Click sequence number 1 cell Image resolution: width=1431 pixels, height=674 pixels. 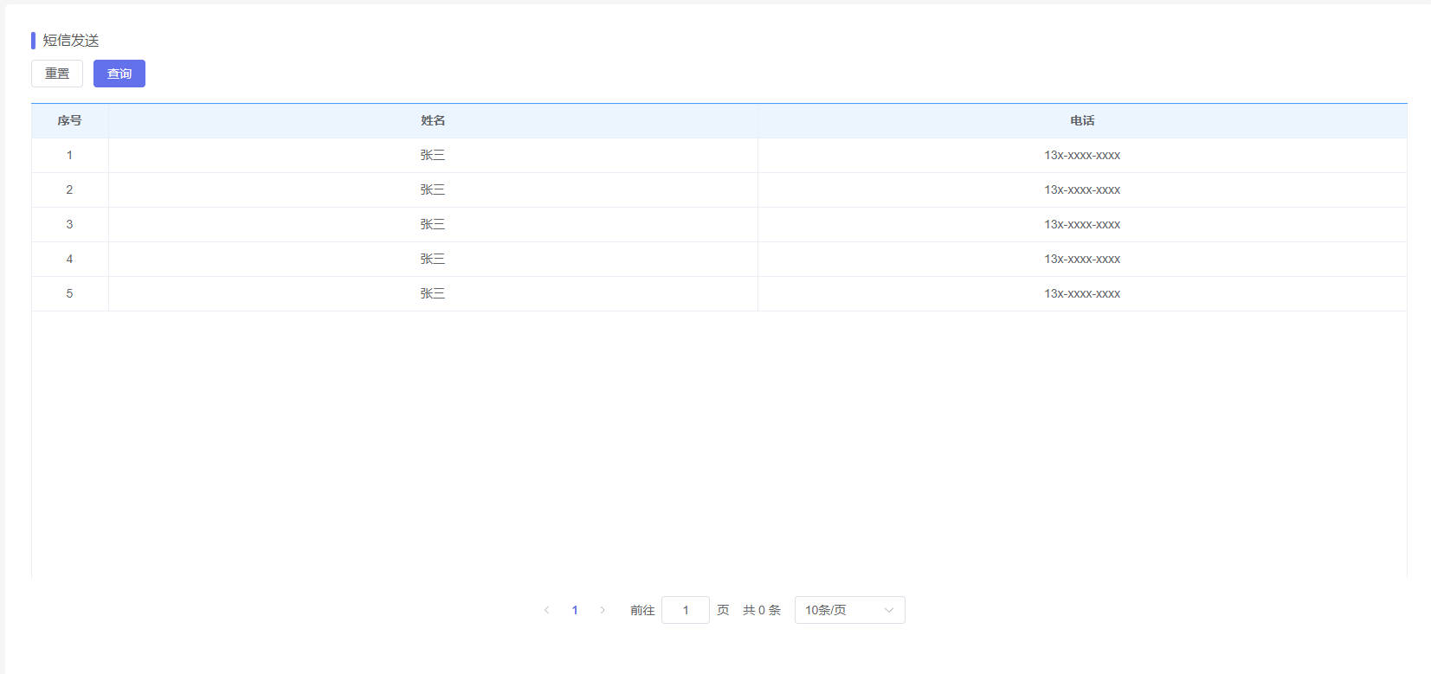coord(70,155)
